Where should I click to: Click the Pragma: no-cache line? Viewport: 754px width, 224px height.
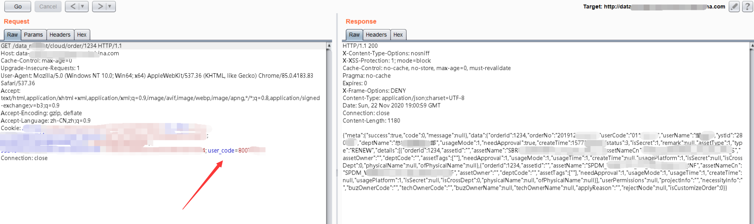tap(367, 76)
